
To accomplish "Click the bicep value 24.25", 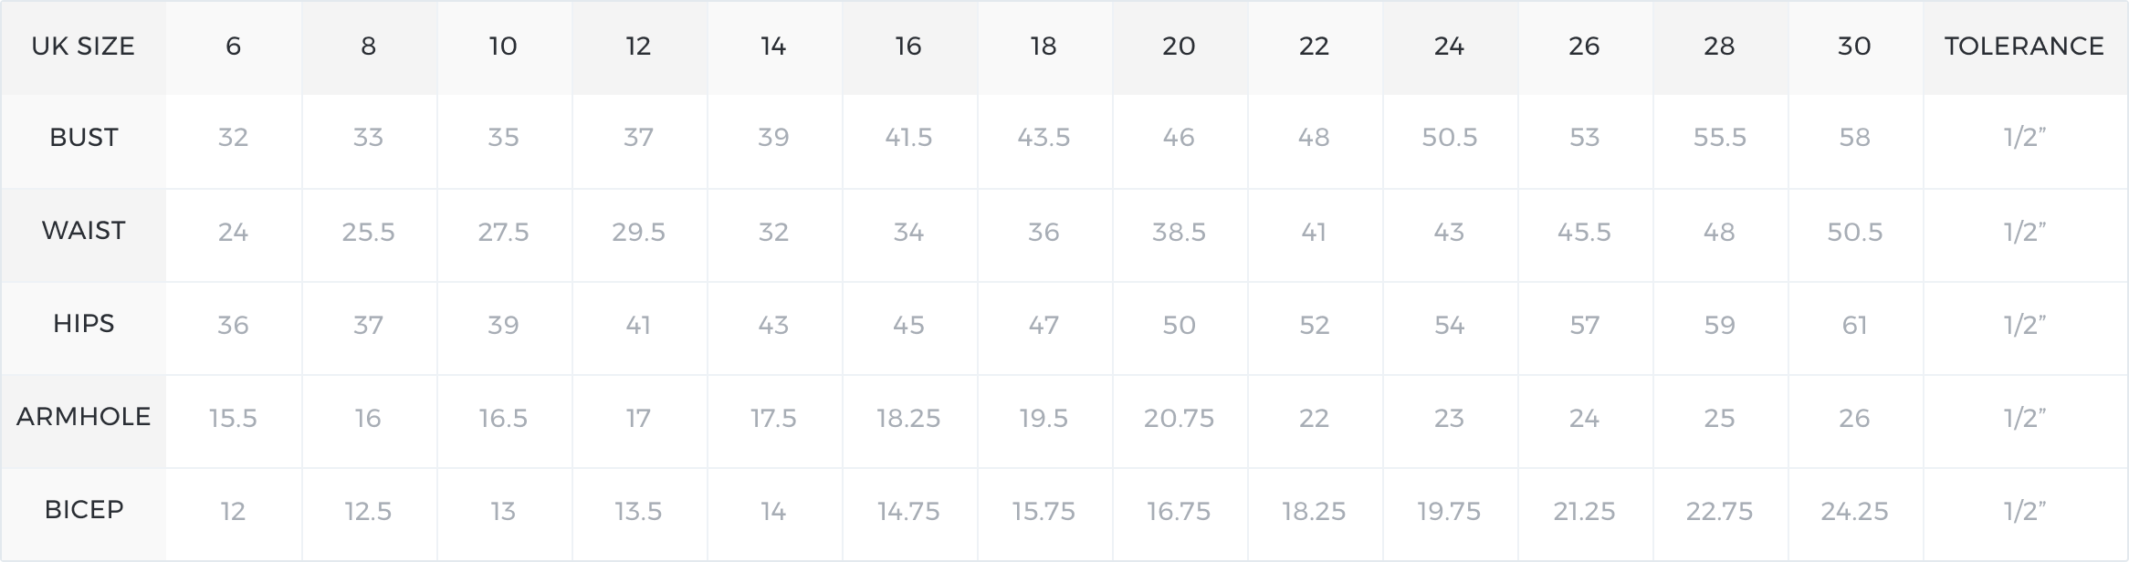I will pyautogui.click(x=1854, y=512).
